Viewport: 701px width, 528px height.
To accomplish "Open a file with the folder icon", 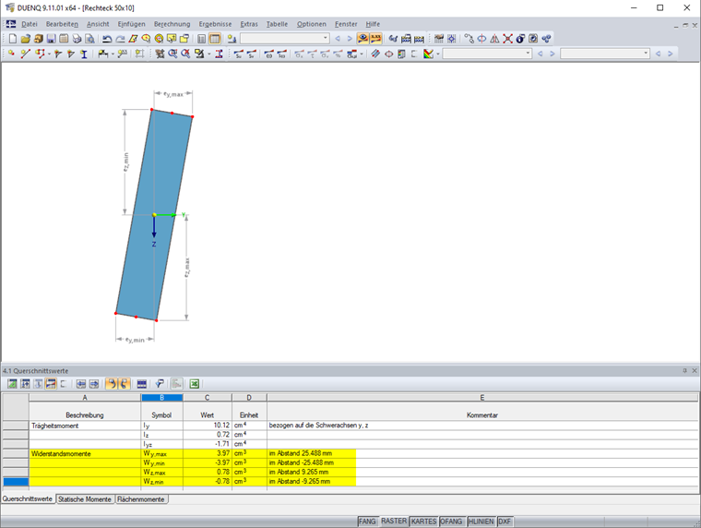I will point(26,39).
